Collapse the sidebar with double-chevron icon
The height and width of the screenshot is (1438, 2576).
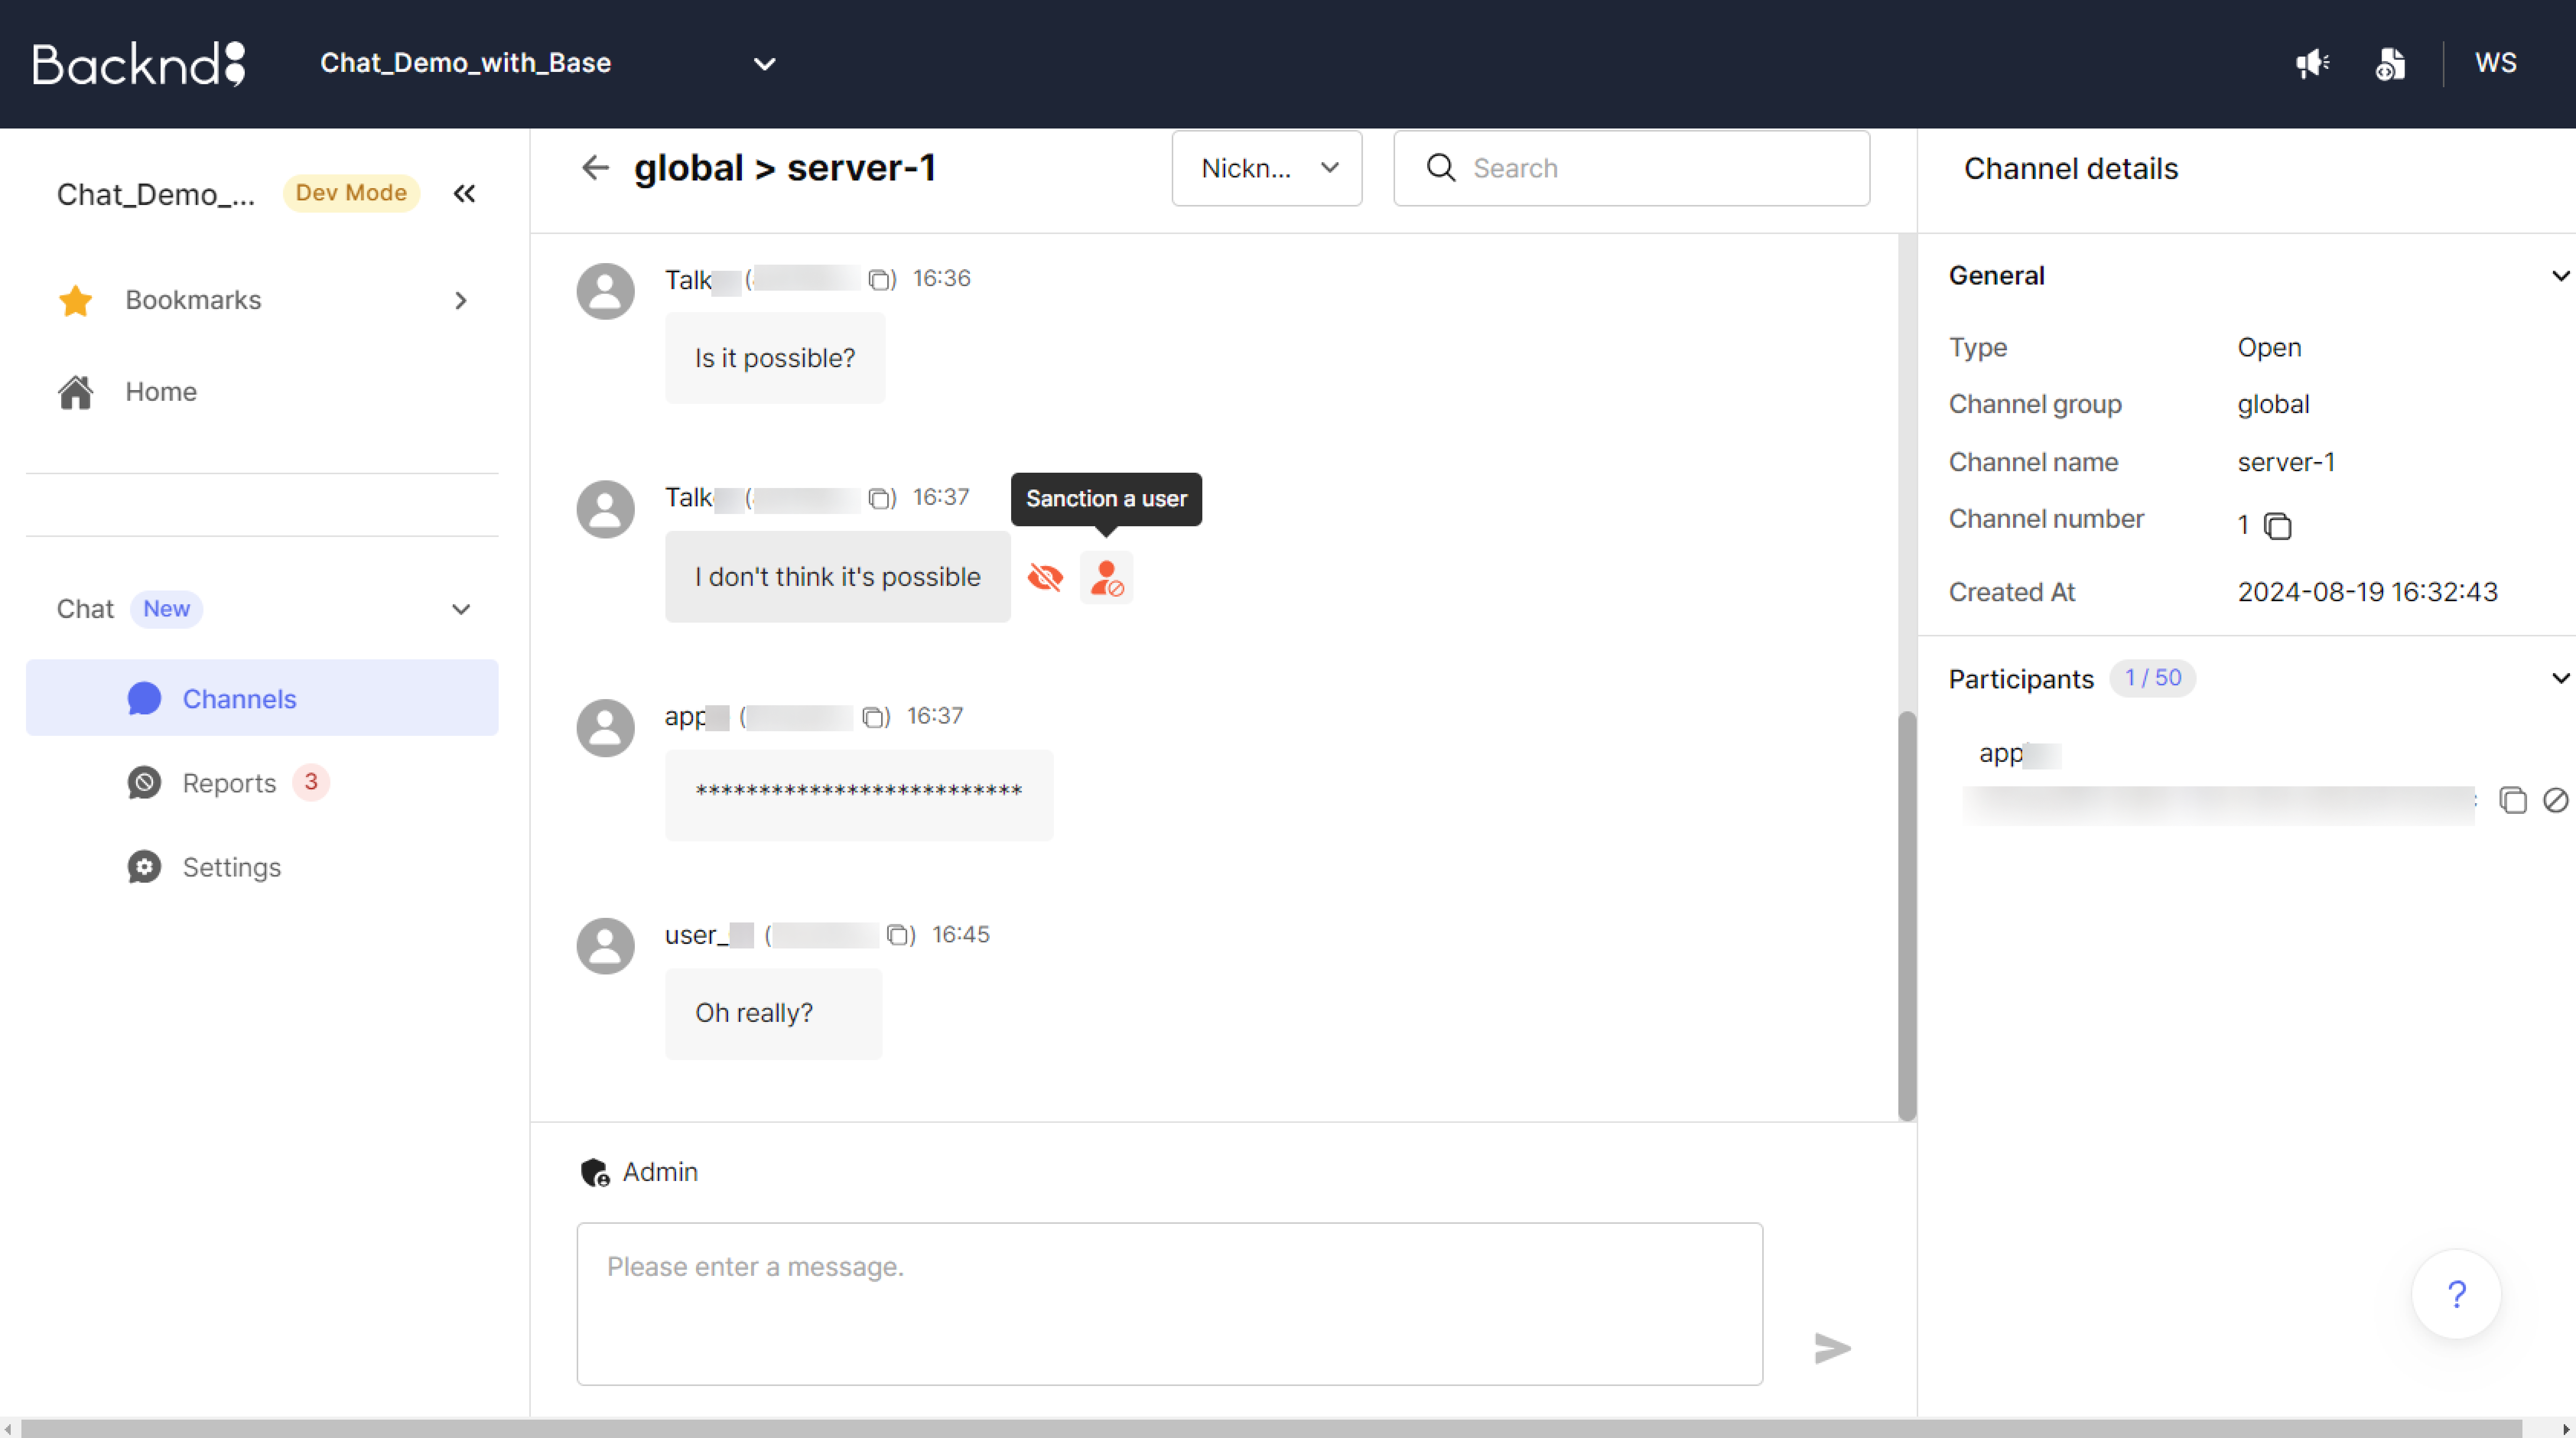coord(464,193)
